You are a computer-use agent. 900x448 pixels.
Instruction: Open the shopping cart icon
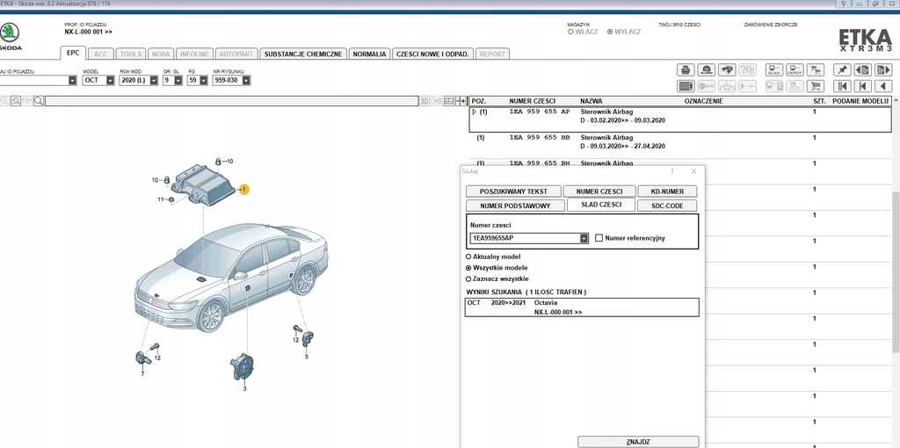[815, 86]
